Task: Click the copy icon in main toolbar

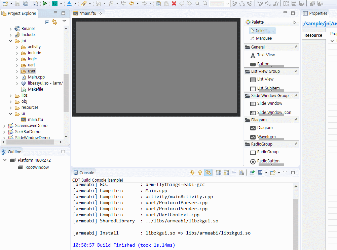Action: point(158,3)
